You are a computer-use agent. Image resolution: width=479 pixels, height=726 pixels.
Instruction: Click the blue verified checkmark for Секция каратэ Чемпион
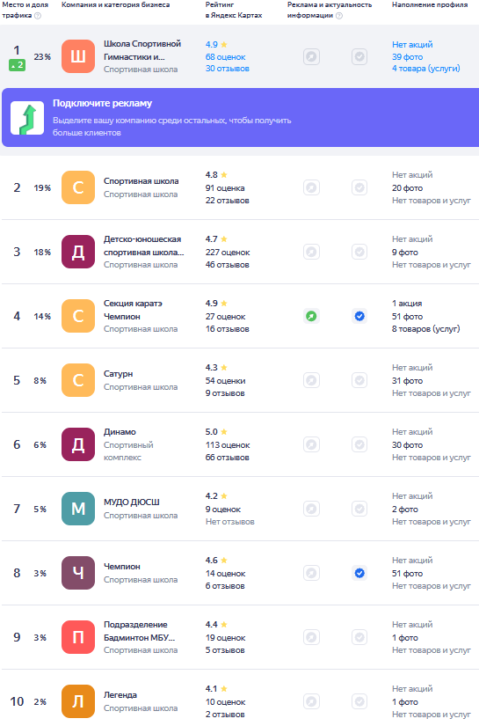(359, 316)
